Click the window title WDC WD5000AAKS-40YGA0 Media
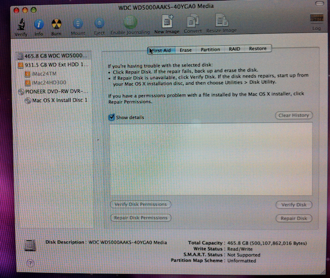 (x=166, y=7)
